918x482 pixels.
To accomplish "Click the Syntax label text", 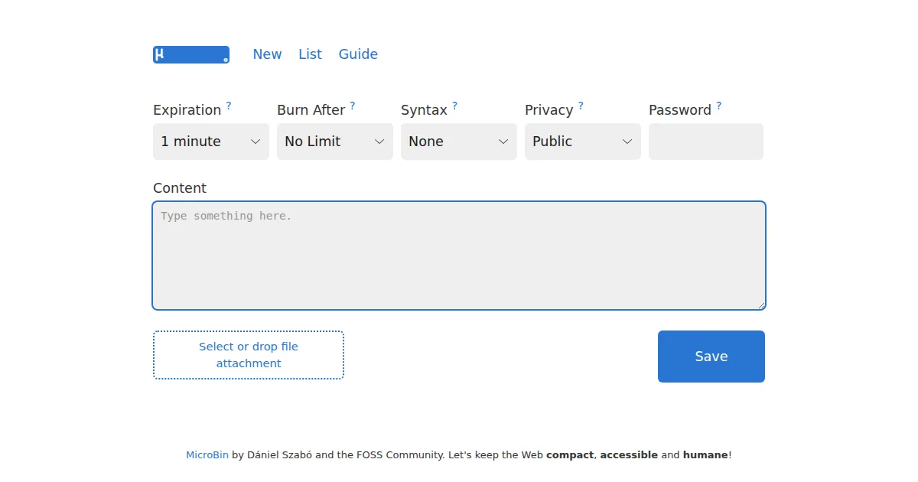I will (425, 110).
